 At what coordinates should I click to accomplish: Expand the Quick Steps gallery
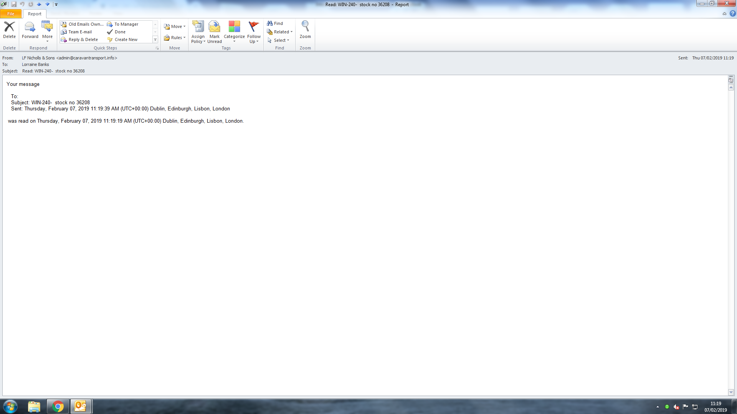point(155,39)
